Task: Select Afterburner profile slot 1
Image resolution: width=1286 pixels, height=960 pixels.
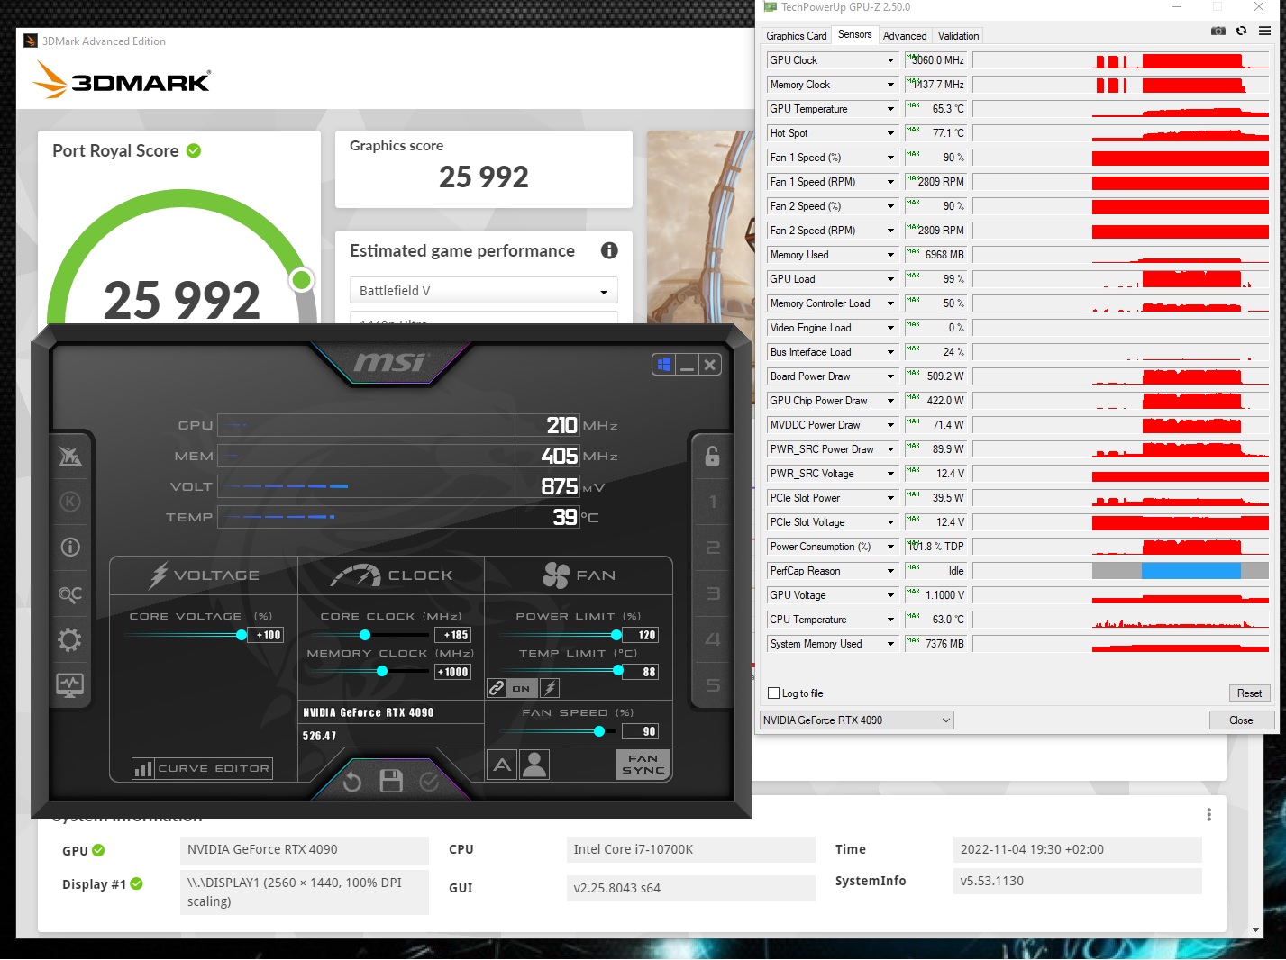Action: [x=713, y=502]
